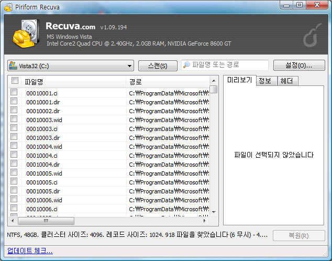Select file name 00010003.ci
The height and width of the screenshot is (261, 332).
coord(42,129)
